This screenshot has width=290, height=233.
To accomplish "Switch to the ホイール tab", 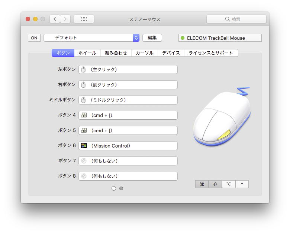I will pos(87,53).
